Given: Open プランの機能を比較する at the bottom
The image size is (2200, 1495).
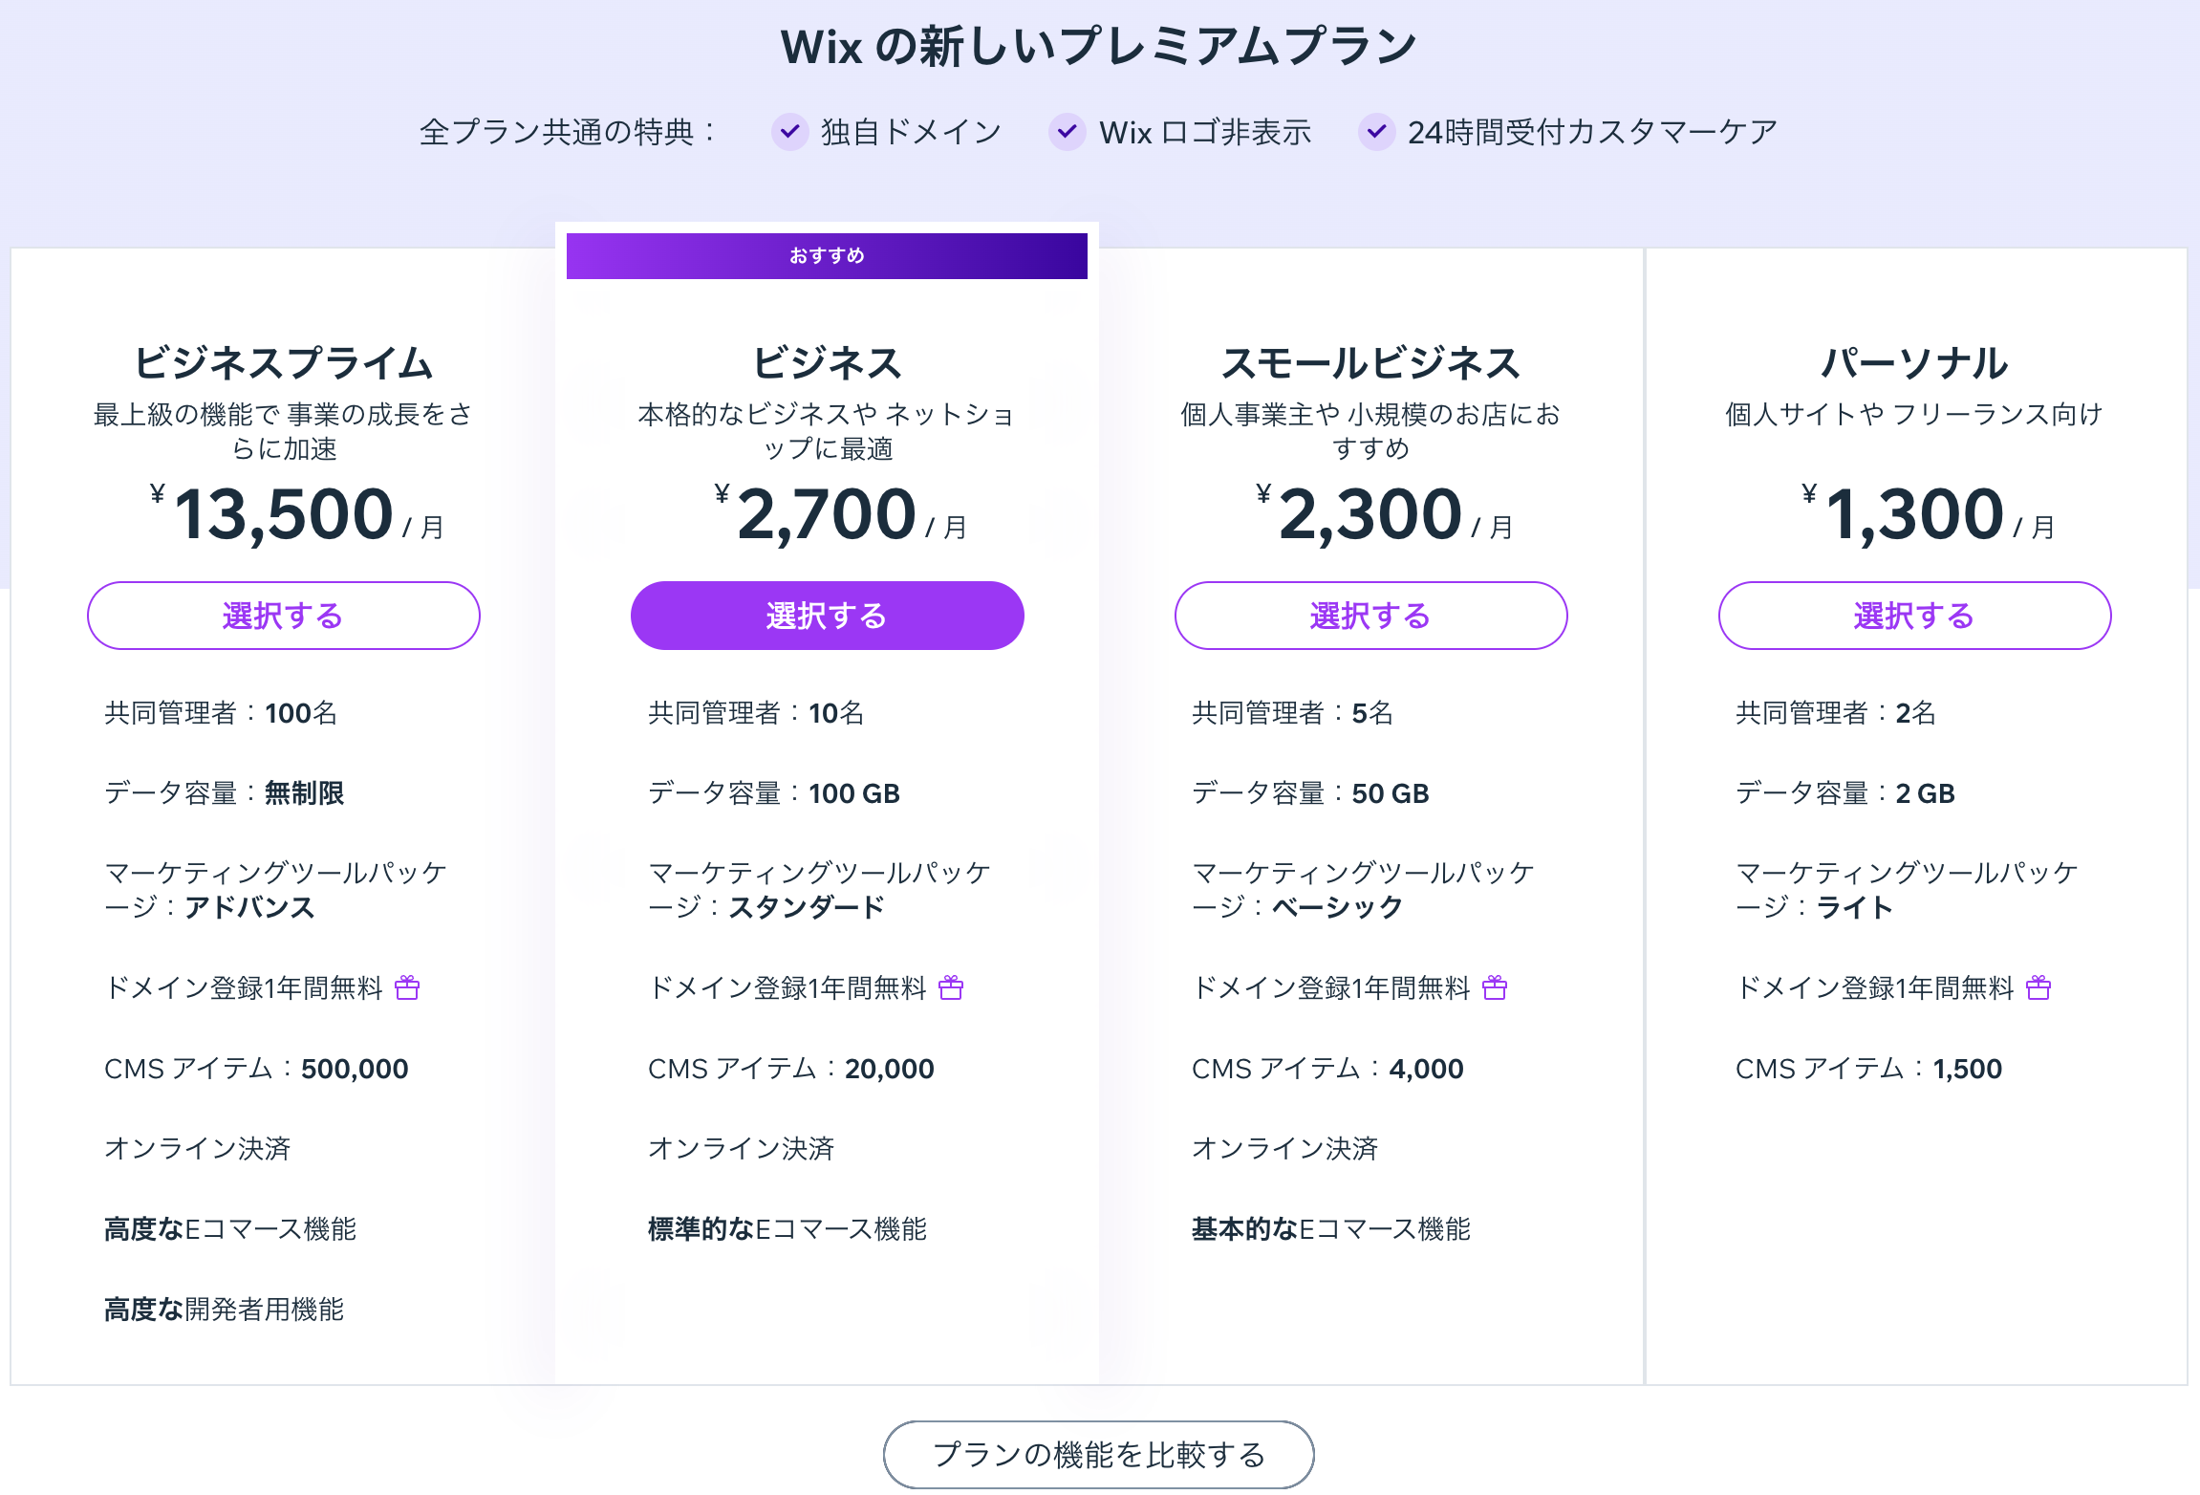Looking at the screenshot, I should coord(1099,1455).
